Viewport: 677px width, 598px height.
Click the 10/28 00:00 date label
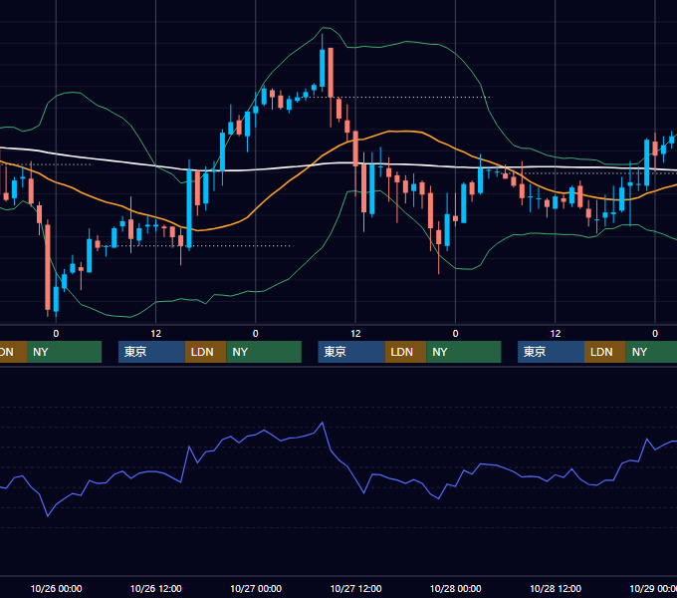[456, 588]
